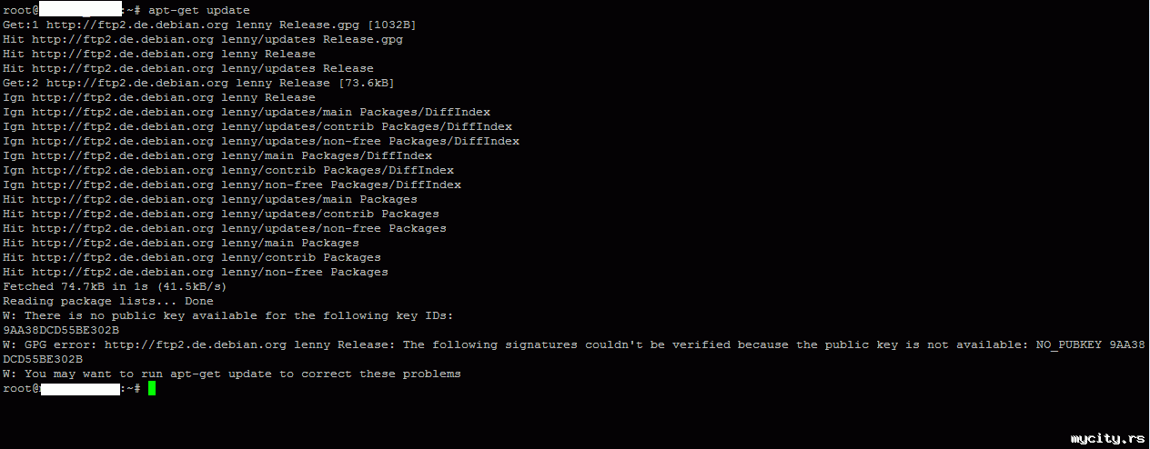Screen dimensions: 1150x449
Task: Click "lenny/non-free Packages/DiffIndex" text
Action: click(340, 185)
